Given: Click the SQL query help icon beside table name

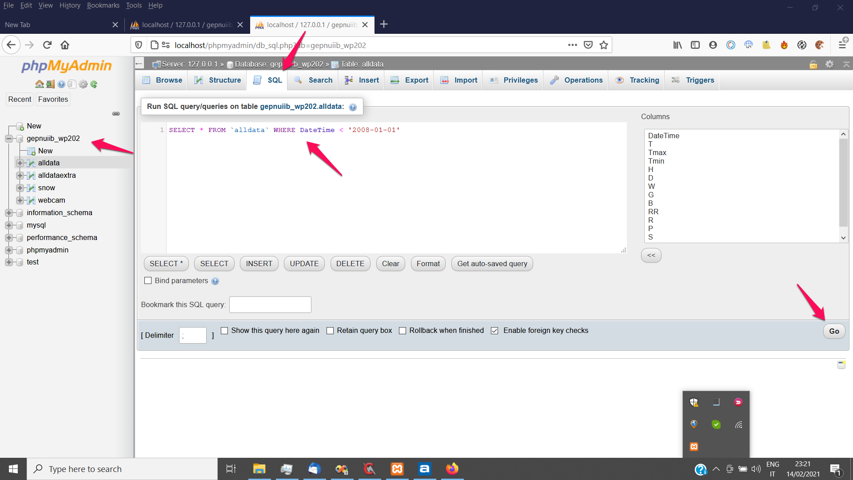Looking at the screenshot, I should coord(353,107).
